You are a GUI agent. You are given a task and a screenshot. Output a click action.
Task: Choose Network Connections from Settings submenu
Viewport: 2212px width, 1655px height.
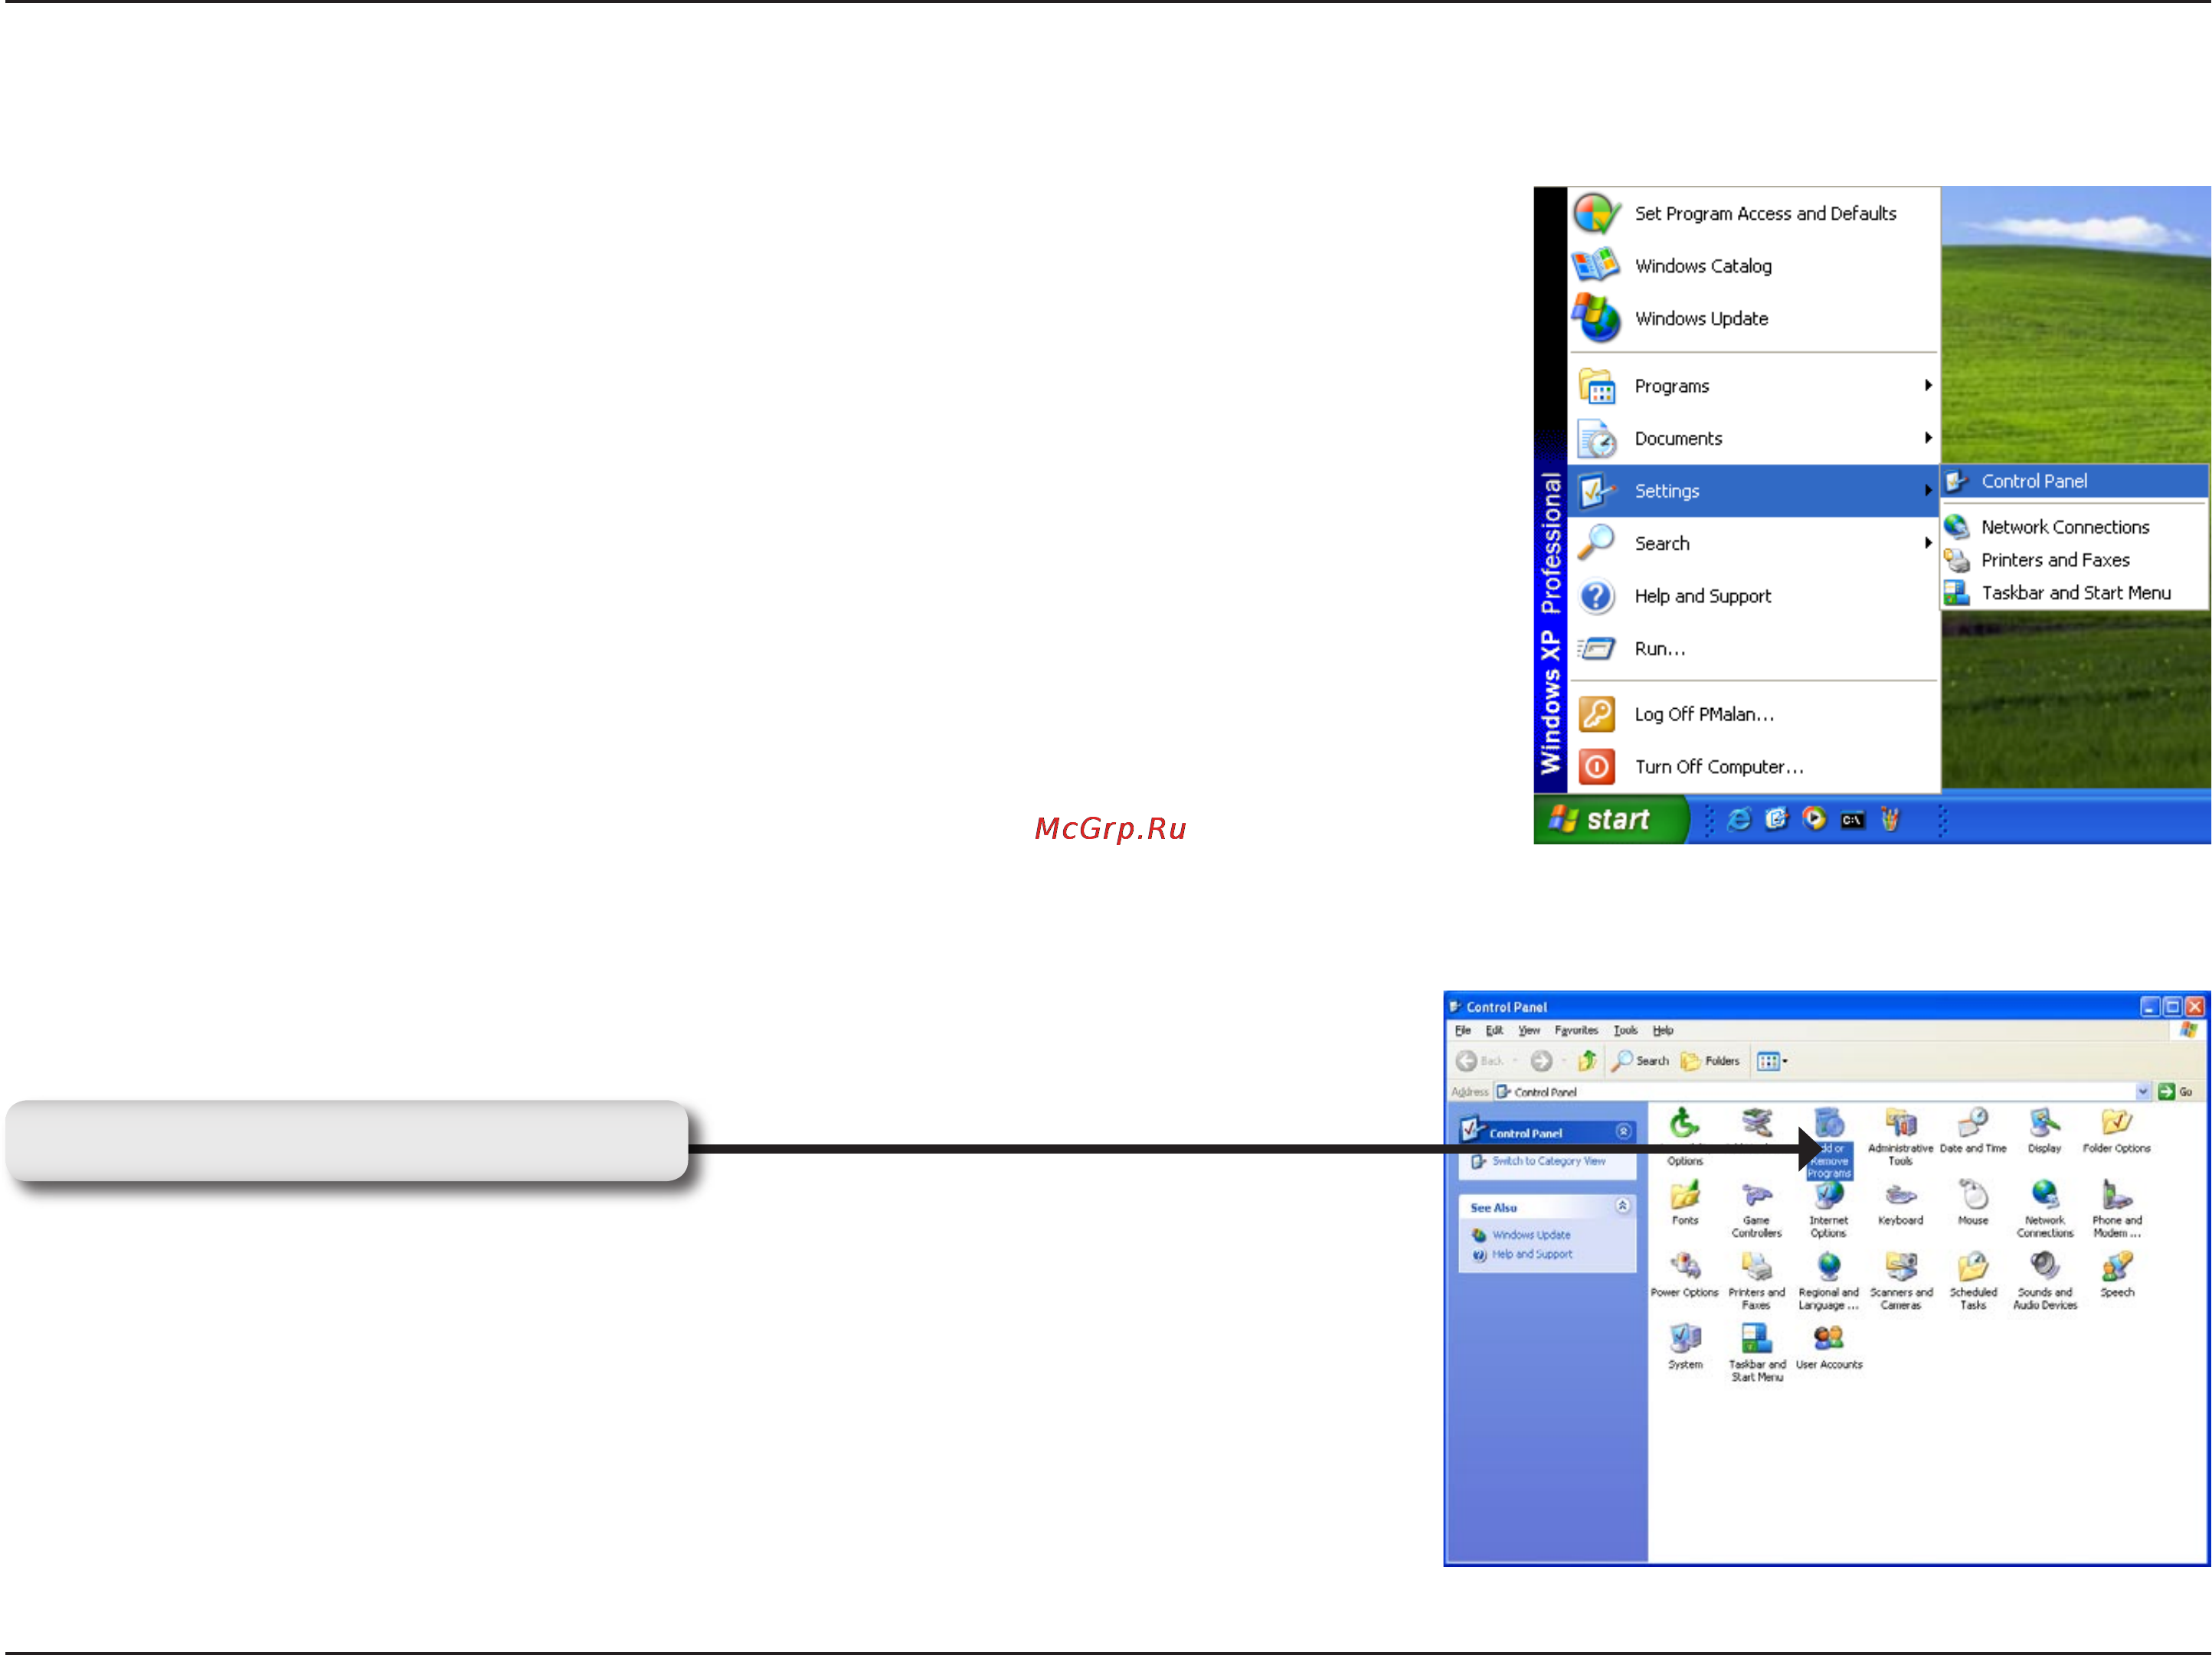tap(2075, 527)
